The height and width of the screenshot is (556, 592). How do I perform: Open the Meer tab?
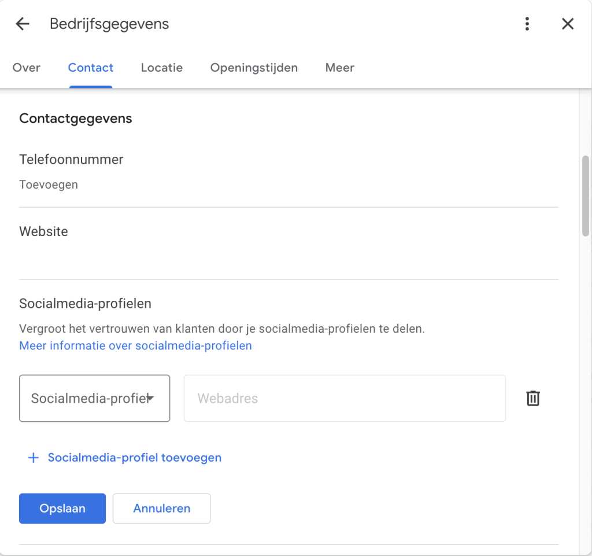point(340,68)
